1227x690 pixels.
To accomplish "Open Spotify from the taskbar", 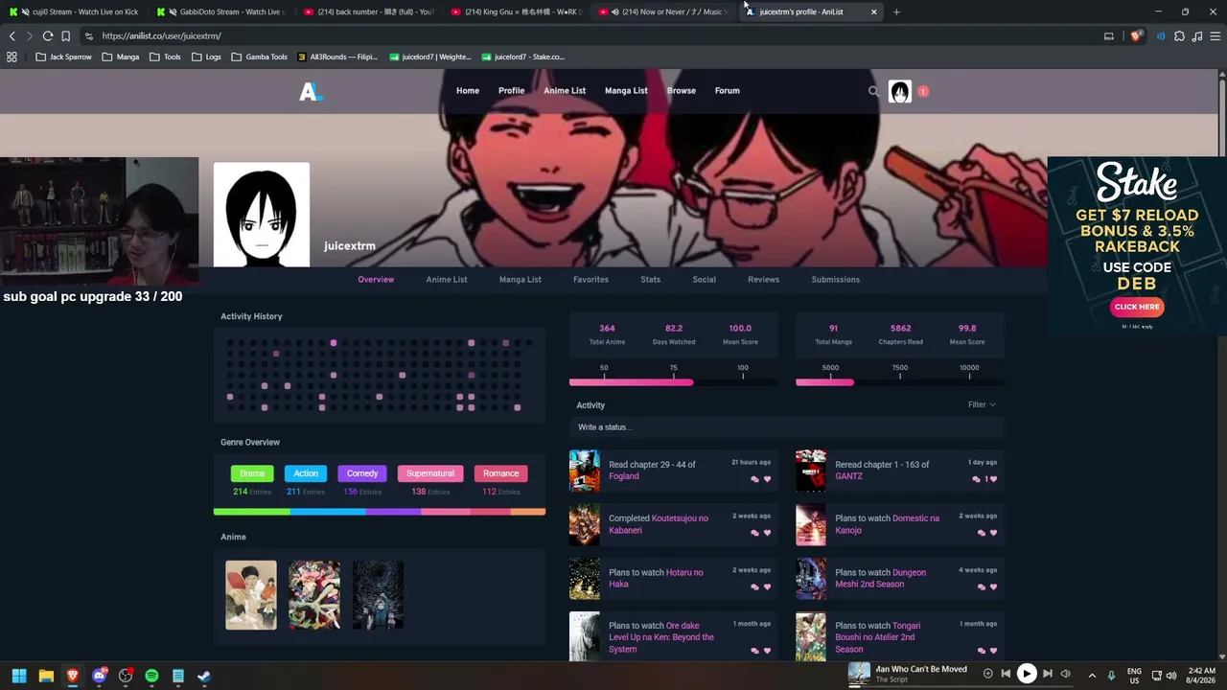I will [151, 676].
